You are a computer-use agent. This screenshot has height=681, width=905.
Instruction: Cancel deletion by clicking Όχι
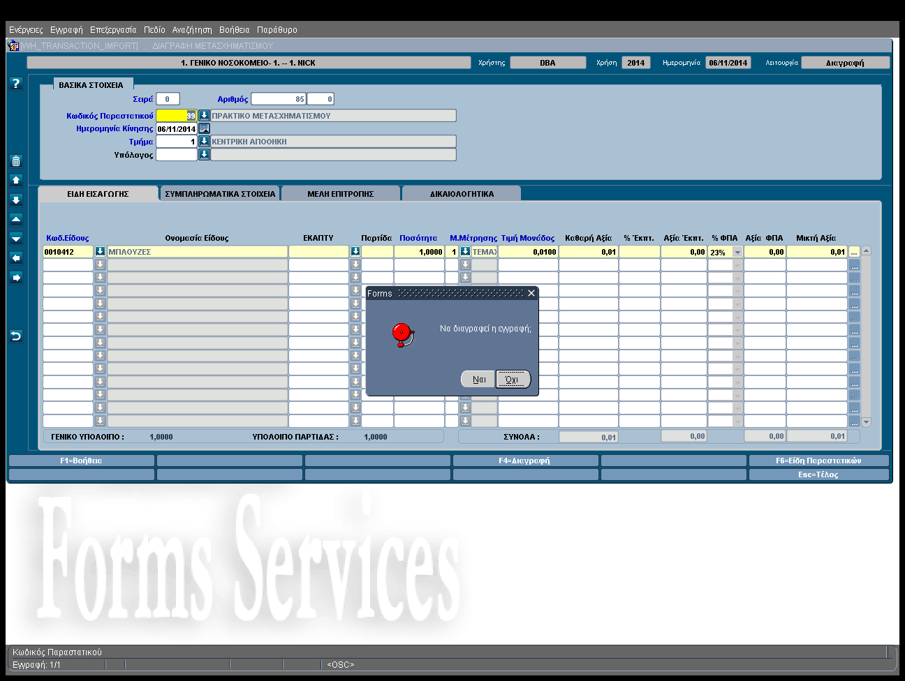coord(513,379)
